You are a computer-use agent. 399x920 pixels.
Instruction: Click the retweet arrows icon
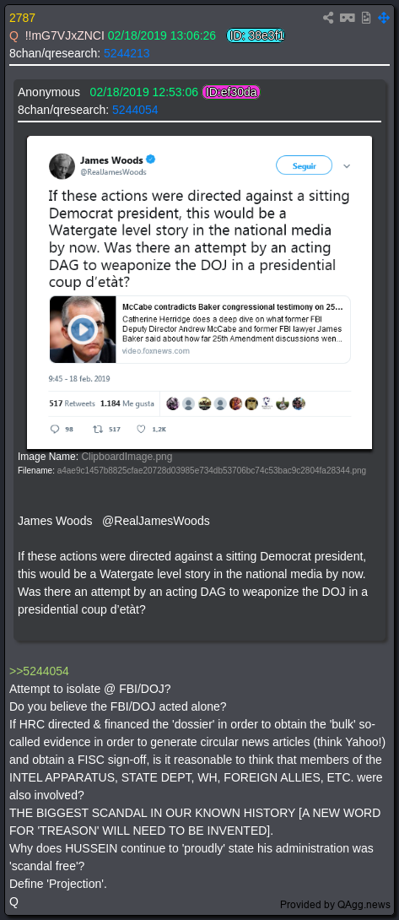click(98, 429)
